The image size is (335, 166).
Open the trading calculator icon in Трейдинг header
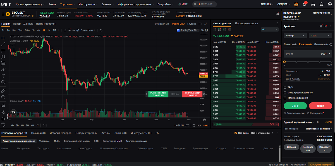pyautogui.click(x=321, y=26)
